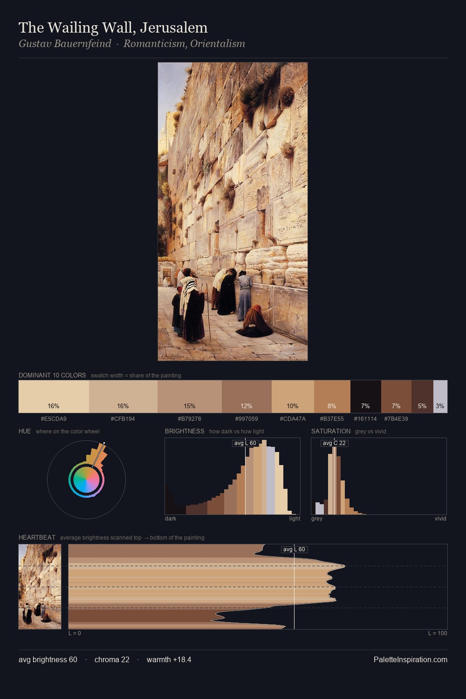Screen dimensions: 466x699
Task: Select the near-black #161114 7% swatch
Action: click(365, 397)
